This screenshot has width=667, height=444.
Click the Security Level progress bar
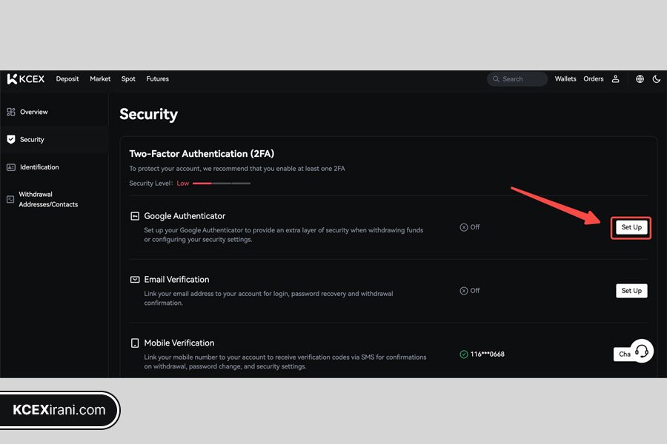222,184
